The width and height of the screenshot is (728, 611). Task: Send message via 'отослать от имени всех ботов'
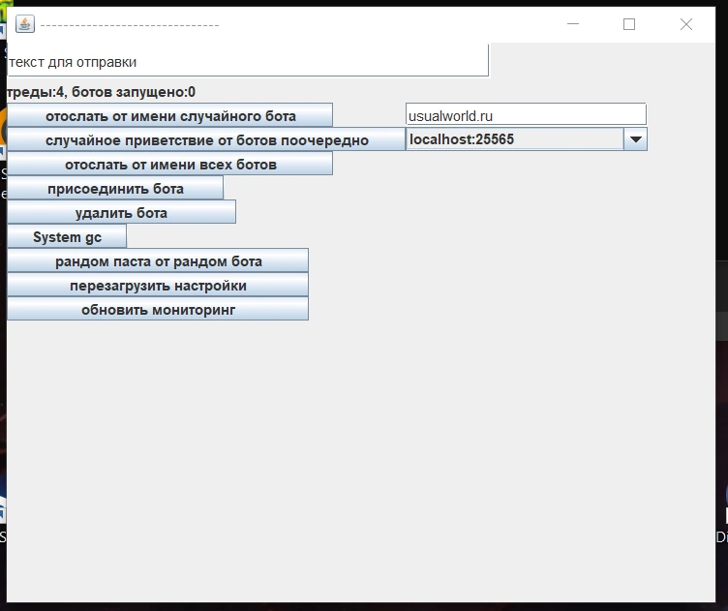tap(170, 165)
